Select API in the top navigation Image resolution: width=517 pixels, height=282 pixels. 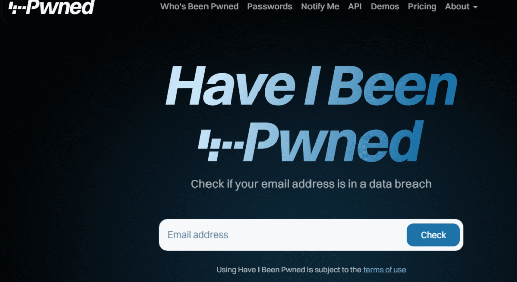[355, 7]
